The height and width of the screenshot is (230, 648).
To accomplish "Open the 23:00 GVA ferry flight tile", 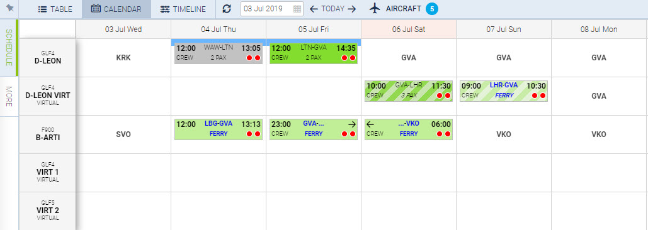I will click(314, 129).
